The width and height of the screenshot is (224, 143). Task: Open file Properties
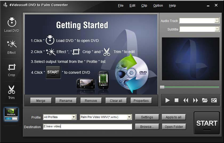coord(141,101)
